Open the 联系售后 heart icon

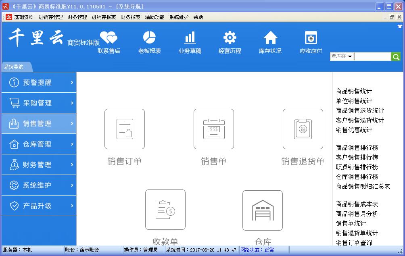109,38
